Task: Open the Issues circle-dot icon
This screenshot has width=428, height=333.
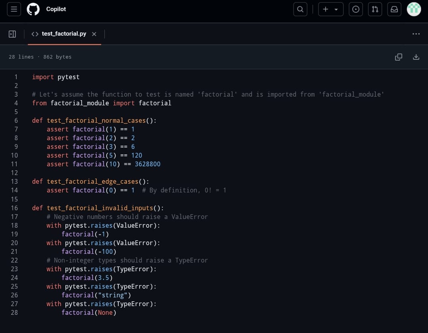Action: 356,9
